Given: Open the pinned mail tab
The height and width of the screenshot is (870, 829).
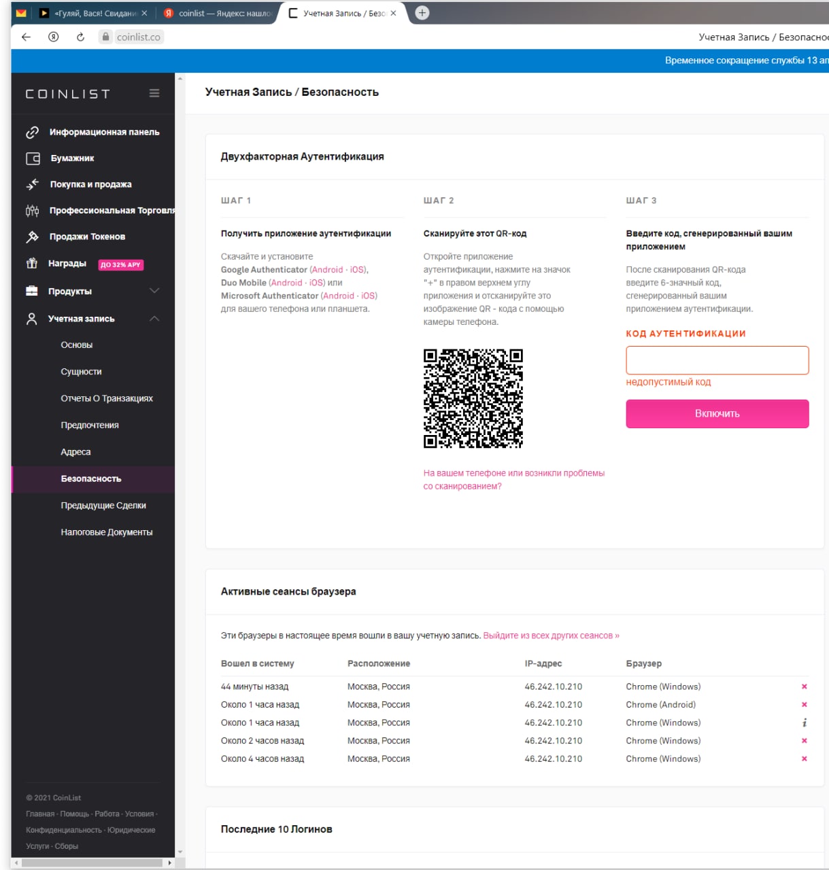Looking at the screenshot, I should coord(21,13).
